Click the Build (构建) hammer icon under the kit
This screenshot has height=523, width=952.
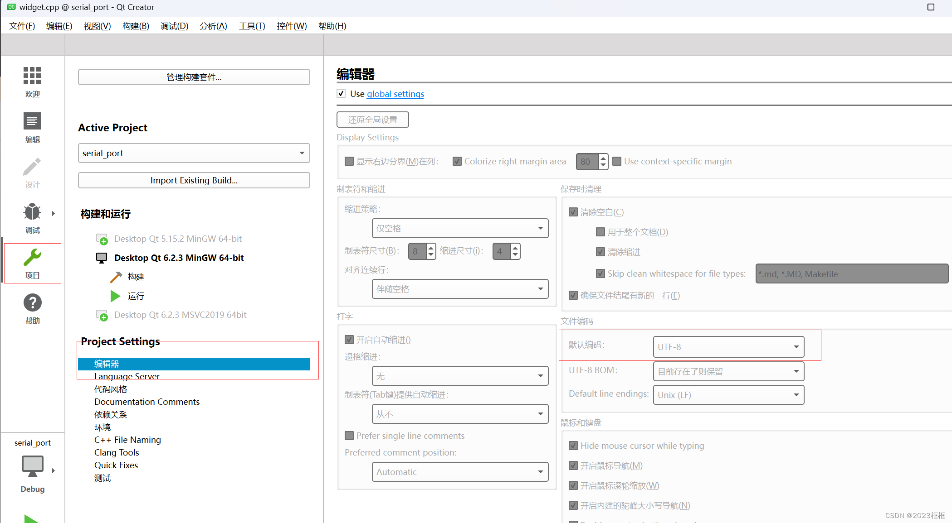click(116, 277)
